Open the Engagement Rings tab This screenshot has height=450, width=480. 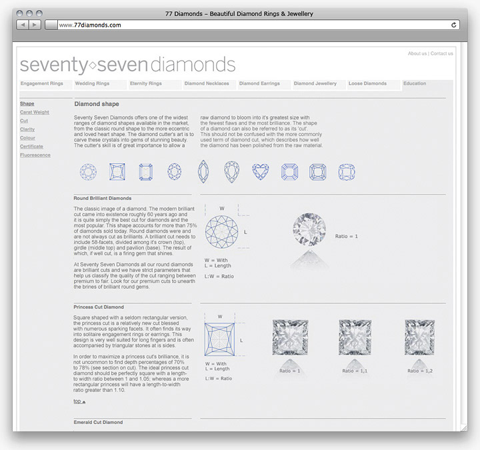point(45,84)
